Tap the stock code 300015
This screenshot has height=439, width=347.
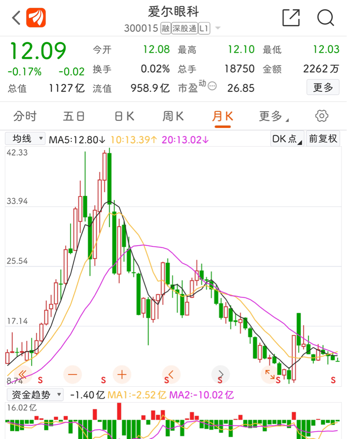141,28
